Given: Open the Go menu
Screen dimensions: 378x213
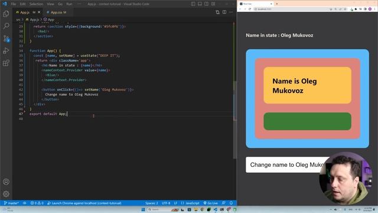Looking at the screenshot, I should tap(60, 4).
